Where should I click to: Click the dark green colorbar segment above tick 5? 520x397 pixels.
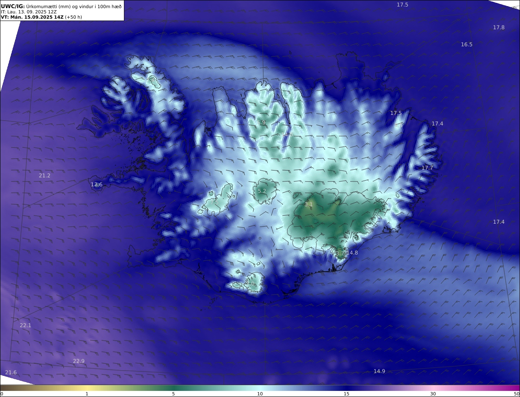[x=173, y=388]
